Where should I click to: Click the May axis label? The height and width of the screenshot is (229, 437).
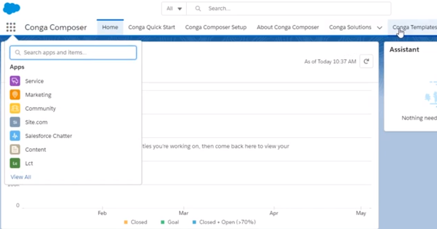click(x=361, y=213)
